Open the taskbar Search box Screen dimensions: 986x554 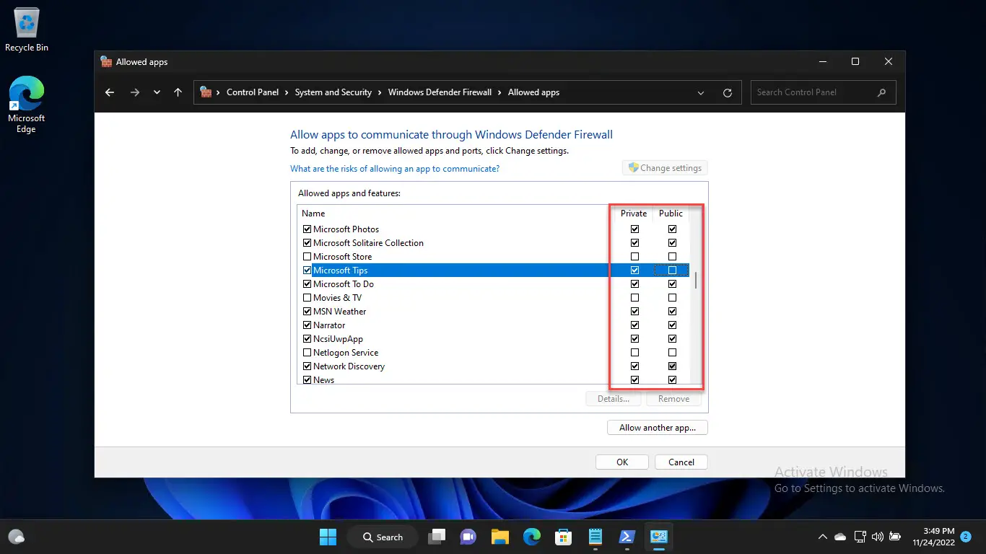tap(383, 537)
